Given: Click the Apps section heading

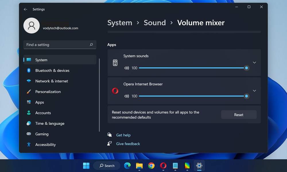Looking at the screenshot, I should point(112,45).
